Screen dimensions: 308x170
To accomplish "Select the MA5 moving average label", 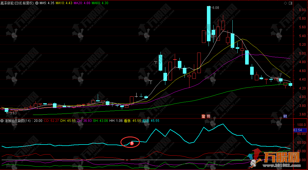I will [x=47, y=3].
